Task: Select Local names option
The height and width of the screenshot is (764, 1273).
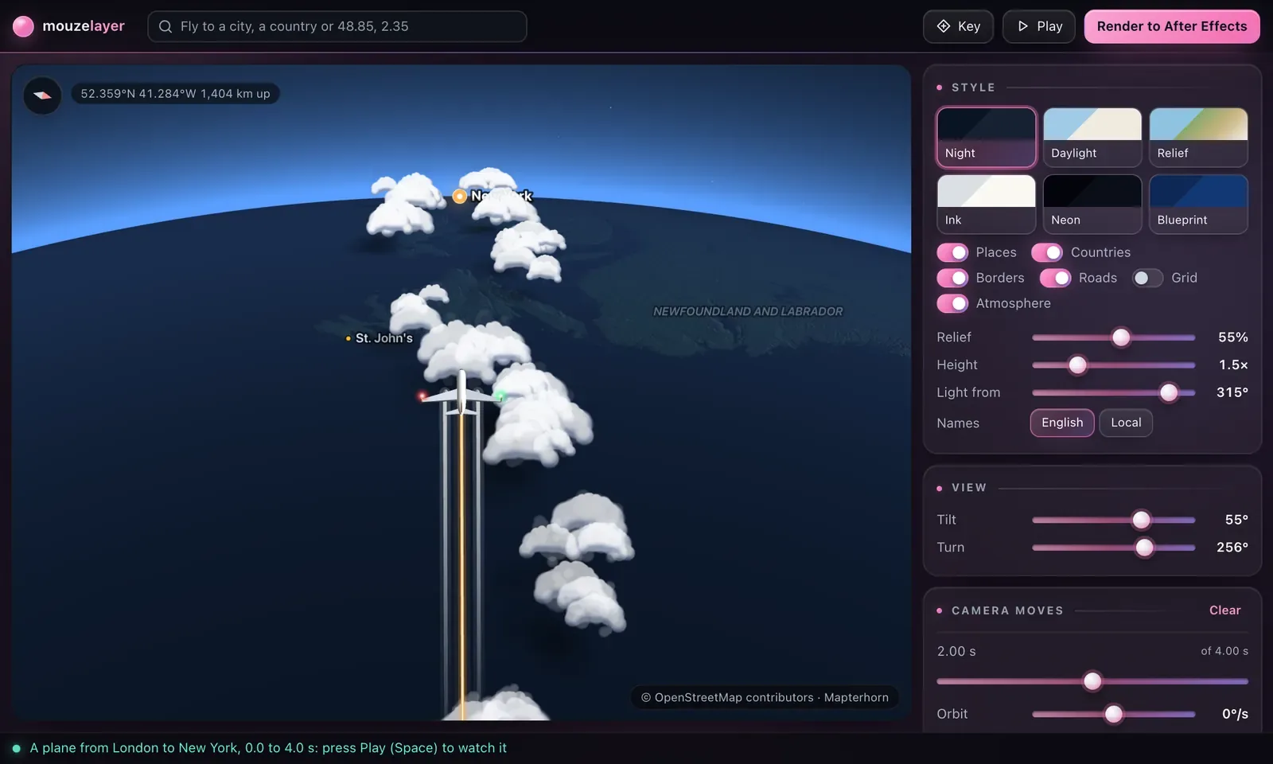Action: click(x=1126, y=423)
